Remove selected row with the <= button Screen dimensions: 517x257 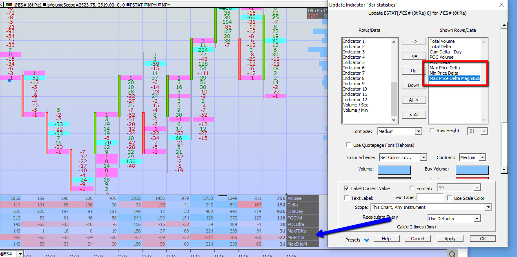(414, 56)
